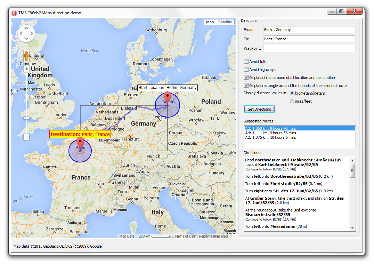374x264 pixels.
Task: Select route A2: 1,050 km, 9 hours 40 mins
Action: 300,128
